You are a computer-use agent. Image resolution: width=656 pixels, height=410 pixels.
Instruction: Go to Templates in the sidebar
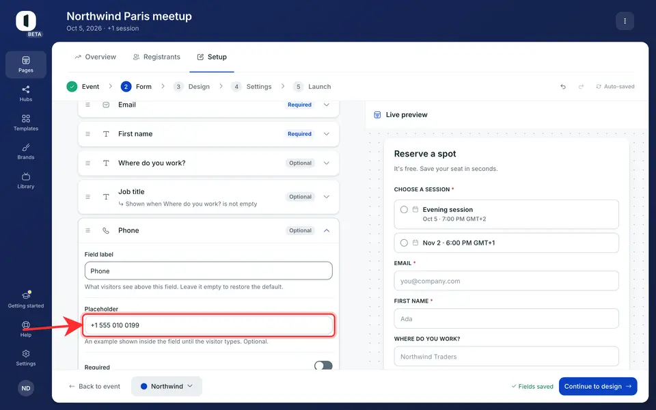tap(26, 123)
